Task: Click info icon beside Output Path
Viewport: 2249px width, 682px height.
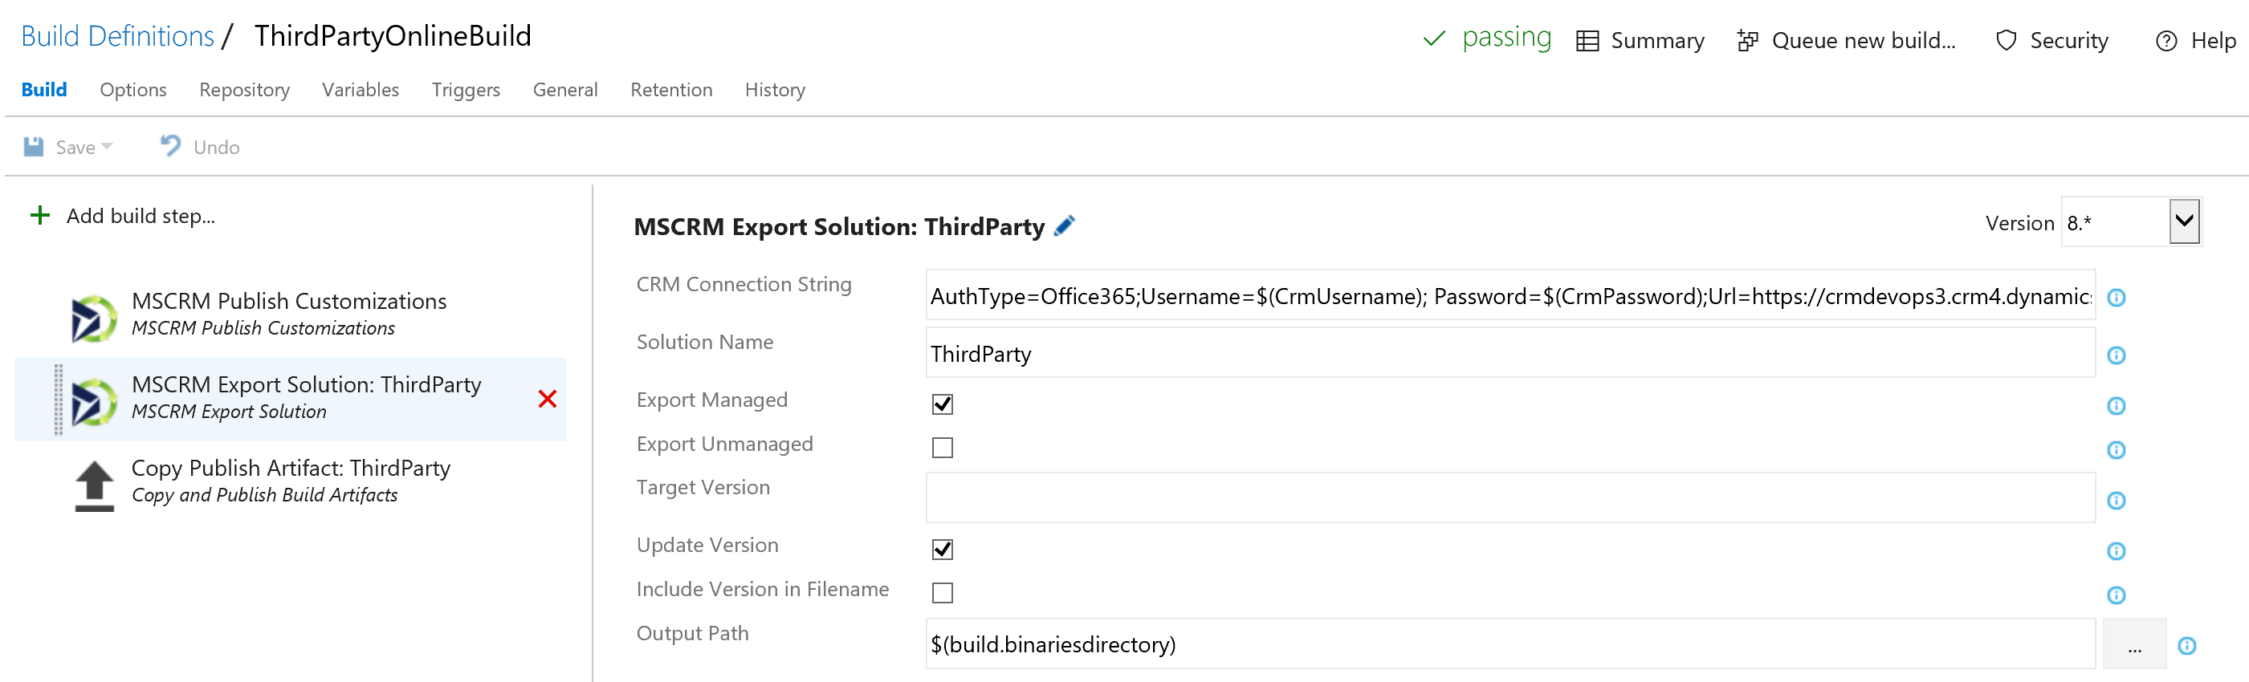Action: pyautogui.click(x=2186, y=645)
